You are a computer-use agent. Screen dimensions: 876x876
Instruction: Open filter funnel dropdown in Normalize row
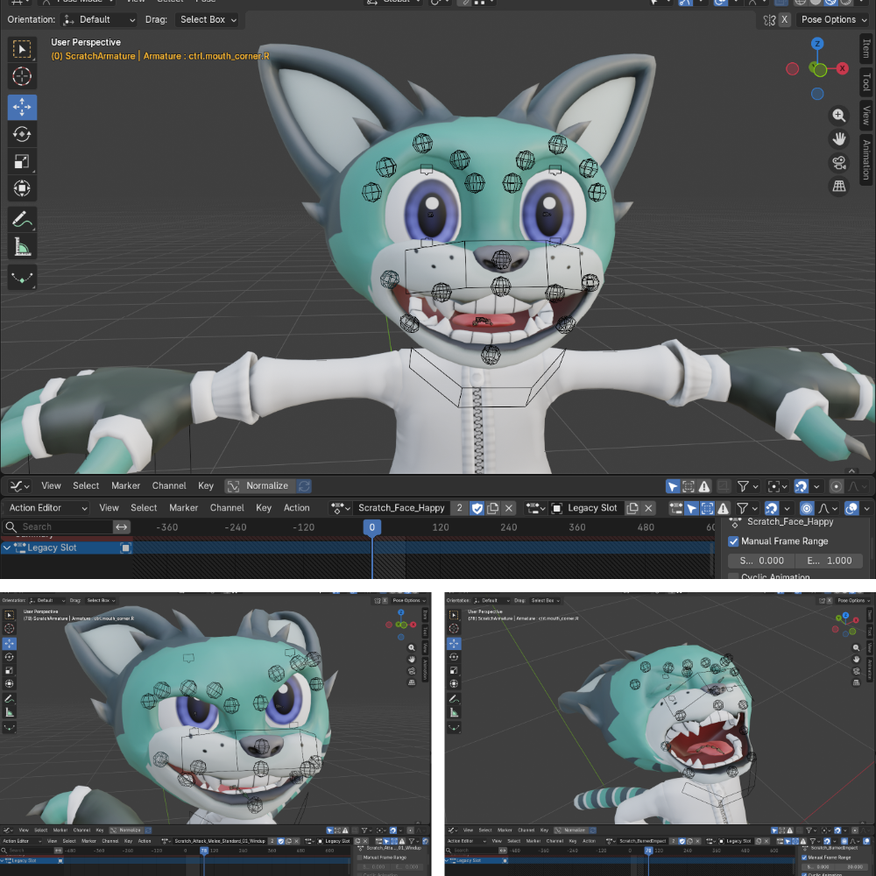tap(747, 486)
